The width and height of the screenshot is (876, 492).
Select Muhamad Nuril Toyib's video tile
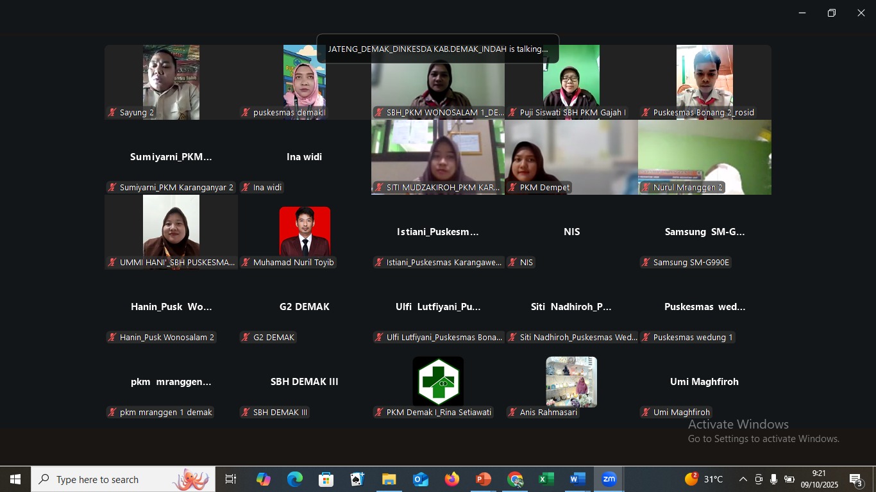coord(305,231)
